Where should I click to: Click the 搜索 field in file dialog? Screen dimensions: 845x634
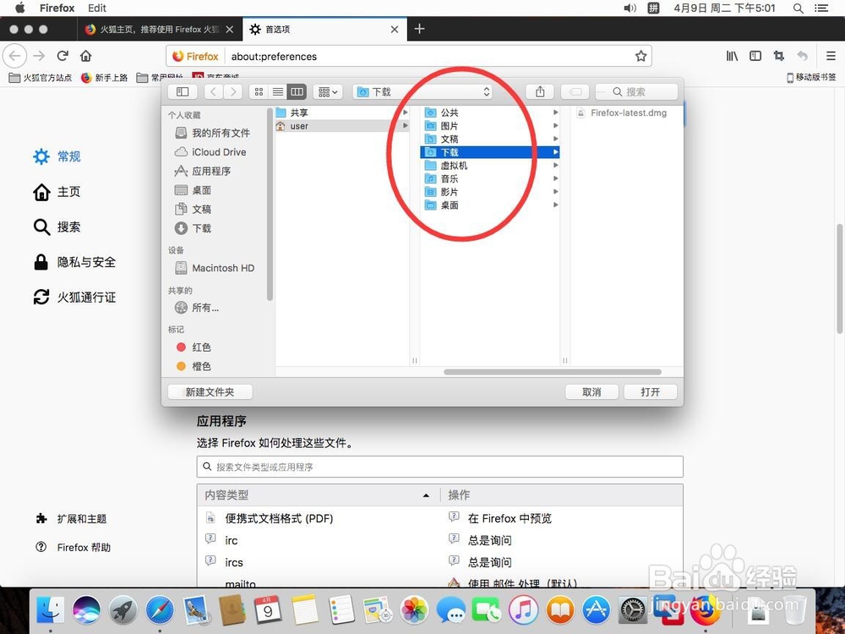coord(636,91)
